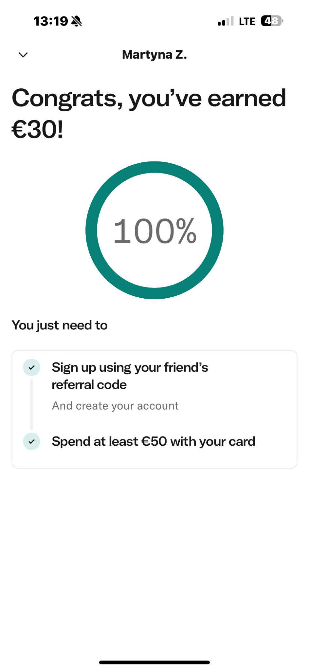The height and width of the screenshot is (670, 309).
Task: Click the checkmark beside the €50 spend step
Action: pos(31,441)
